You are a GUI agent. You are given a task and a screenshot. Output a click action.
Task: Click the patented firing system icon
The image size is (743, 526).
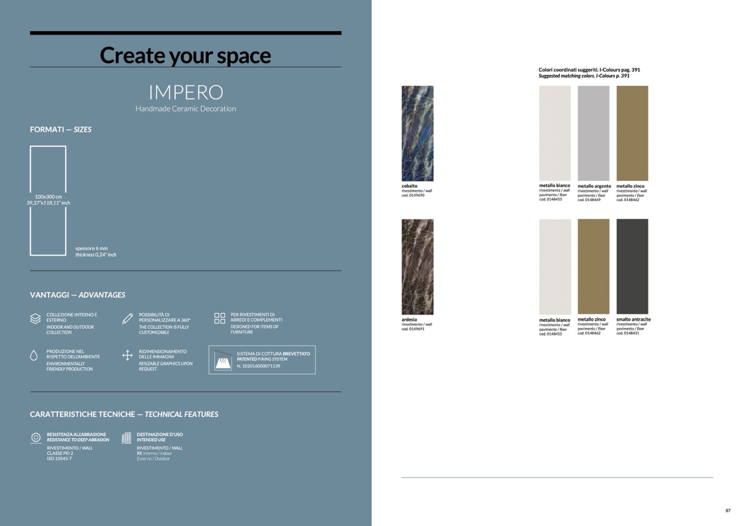(223, 360)
